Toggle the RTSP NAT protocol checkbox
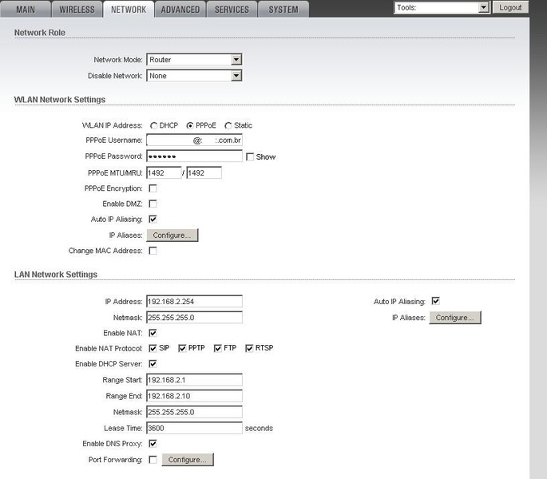 point(249,348)
